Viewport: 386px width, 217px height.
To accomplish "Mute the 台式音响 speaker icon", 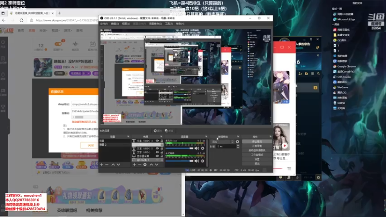I will point(197,161).
